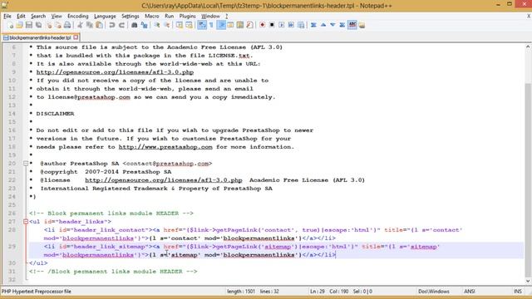
Task: Click line number 14 in the margin
Action: coord(12,114)
